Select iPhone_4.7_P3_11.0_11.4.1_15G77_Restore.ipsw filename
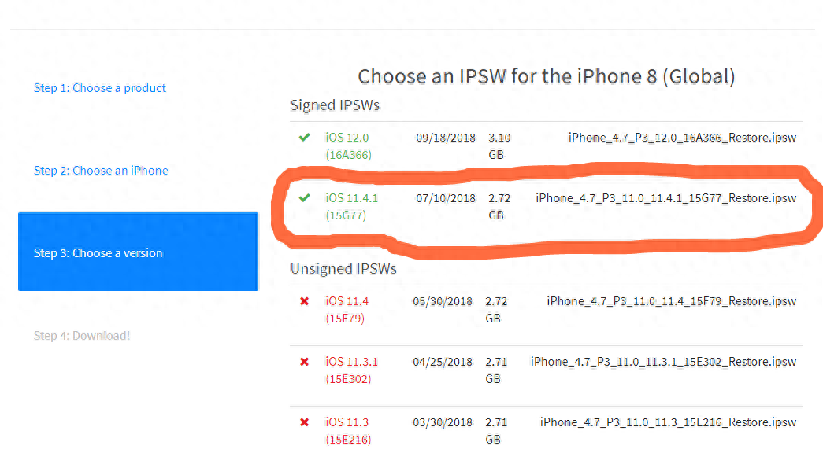Screen dimensions: 823x453 point(665,197)
